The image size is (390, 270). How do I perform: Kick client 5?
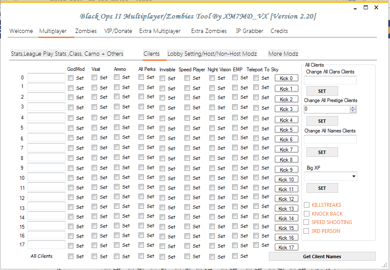click(x=286, y=130)
